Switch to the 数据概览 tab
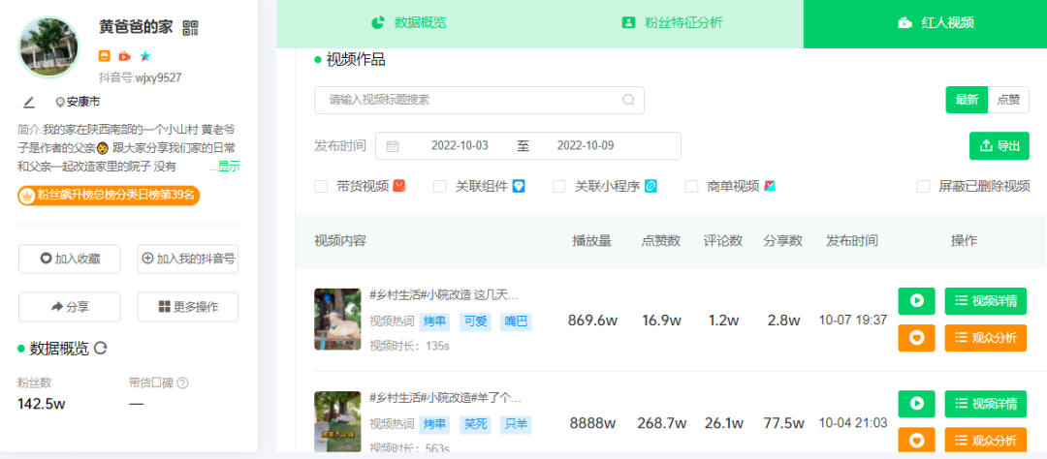The height and width of the screenshot is (459, 1047). click(x=408, y=23)
